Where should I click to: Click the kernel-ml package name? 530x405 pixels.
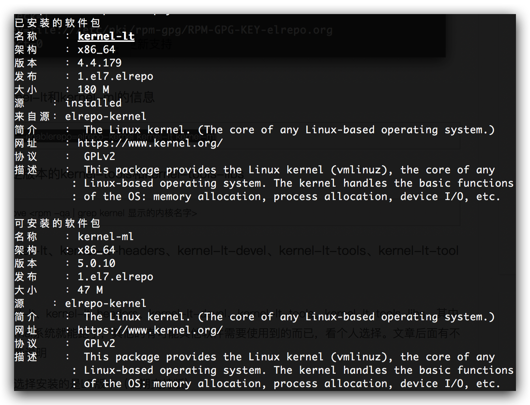(106, 237)
